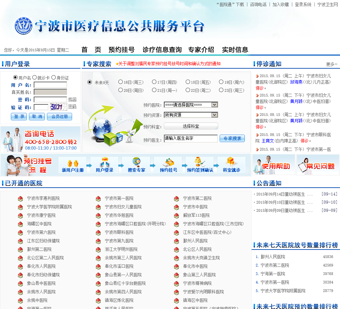Choose the 18日(周五) date radio
340x309 pixels.
click(188, 82)
